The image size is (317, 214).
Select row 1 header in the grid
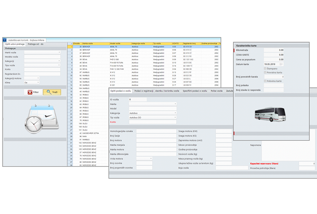coord(70,46)
